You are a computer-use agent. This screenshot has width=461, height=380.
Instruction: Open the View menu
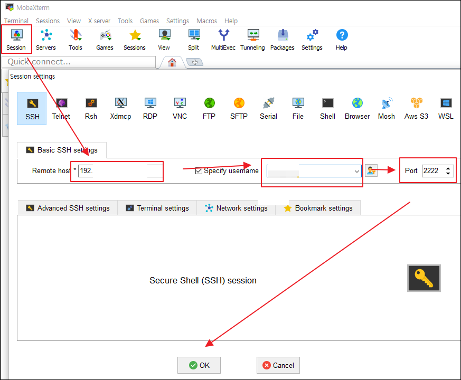74,21
